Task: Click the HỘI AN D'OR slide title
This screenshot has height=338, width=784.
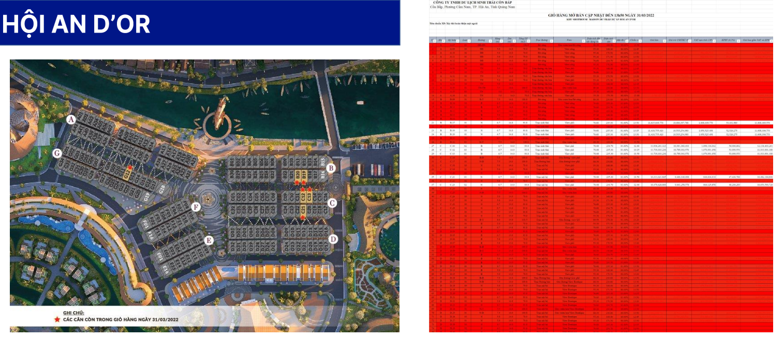Action: [76, 24]
